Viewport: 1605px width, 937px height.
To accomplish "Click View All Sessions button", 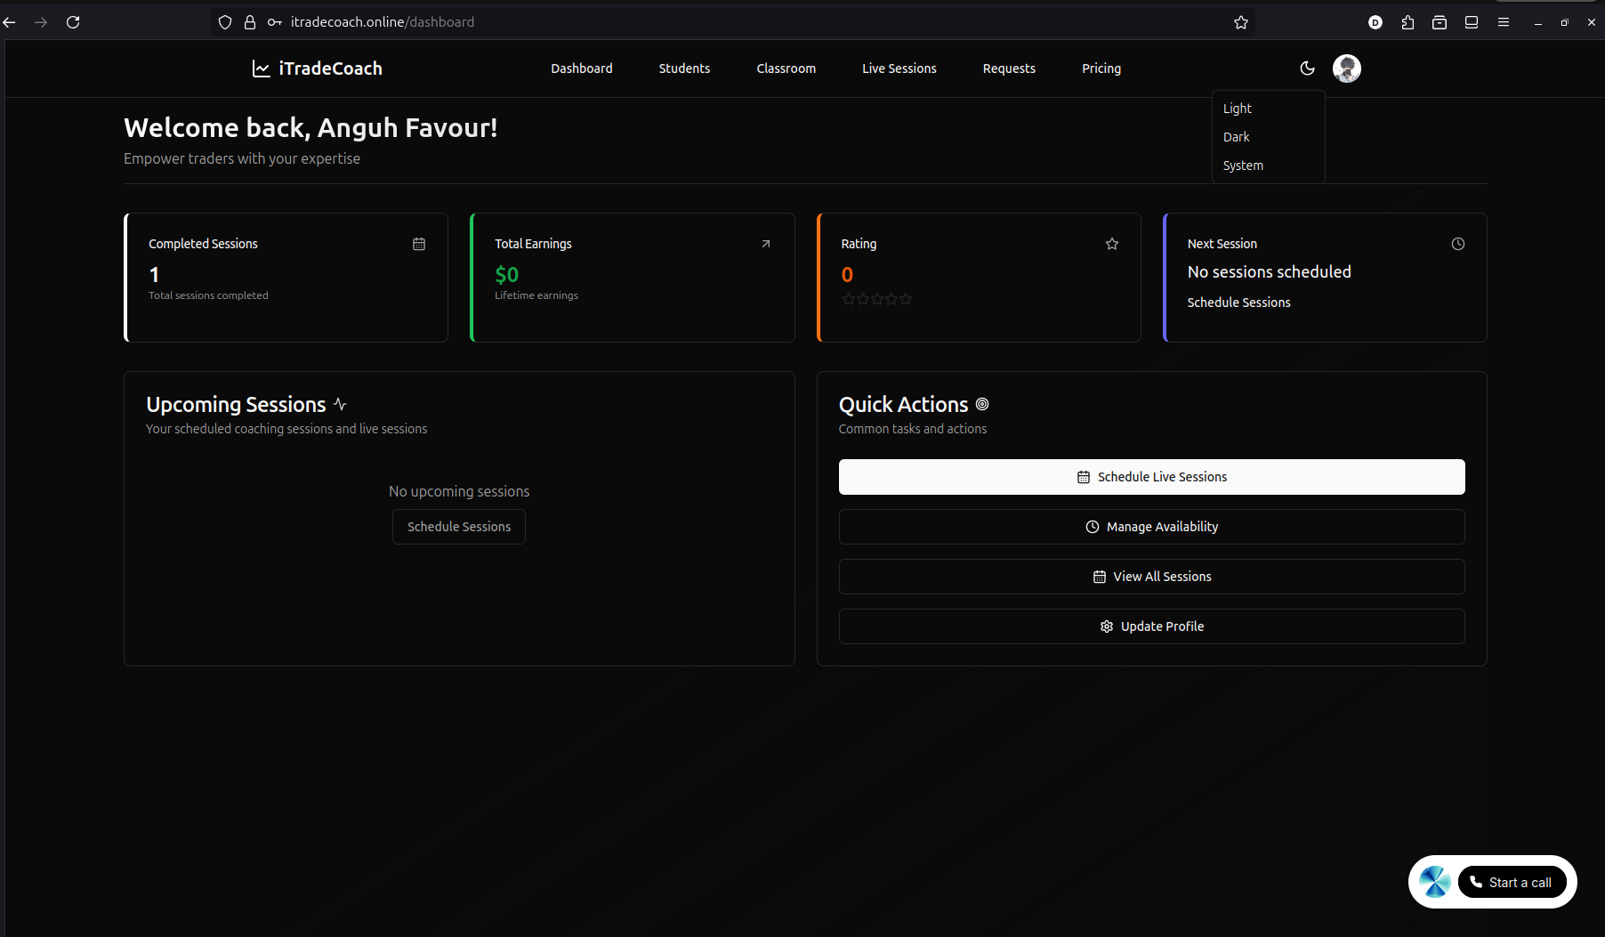I will click(1151, 577).
